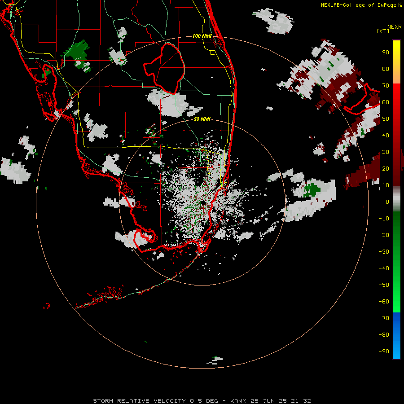Viewport: 404px width, 404px height.
Task: Click the 100 NMI range ring label
Action: click(202, 36)
